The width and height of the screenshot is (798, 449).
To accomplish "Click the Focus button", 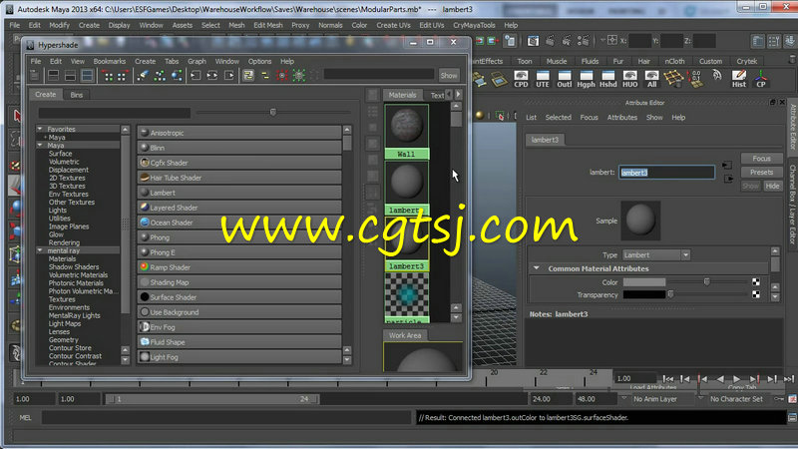I will coord(761,159).
